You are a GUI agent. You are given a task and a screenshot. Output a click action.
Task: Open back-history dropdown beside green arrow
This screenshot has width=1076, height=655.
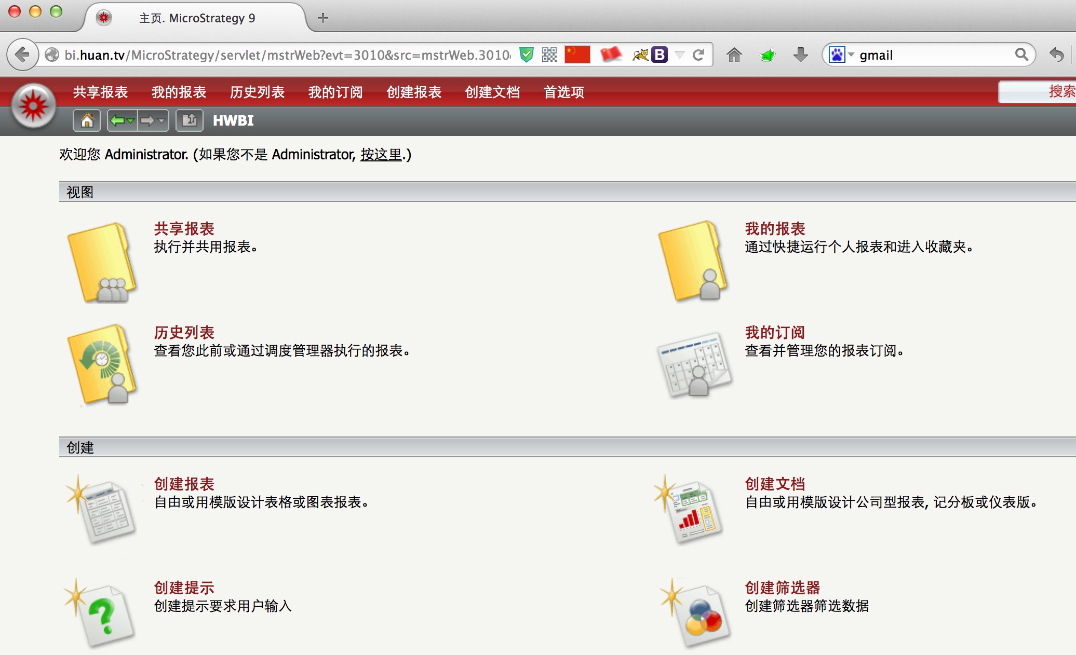[131, 121]
